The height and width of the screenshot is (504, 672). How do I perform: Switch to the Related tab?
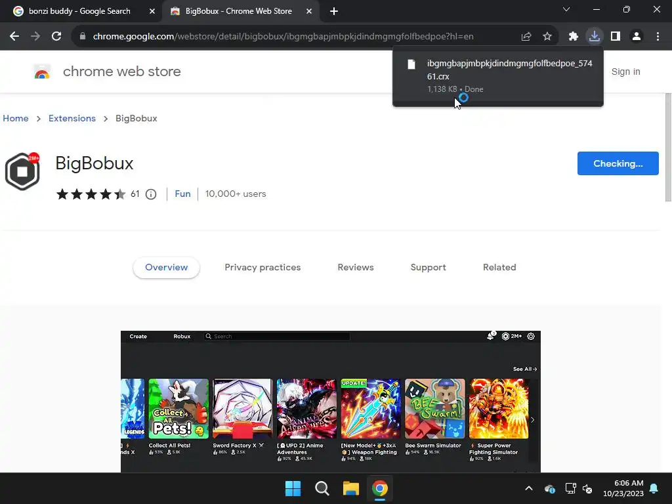499,268
